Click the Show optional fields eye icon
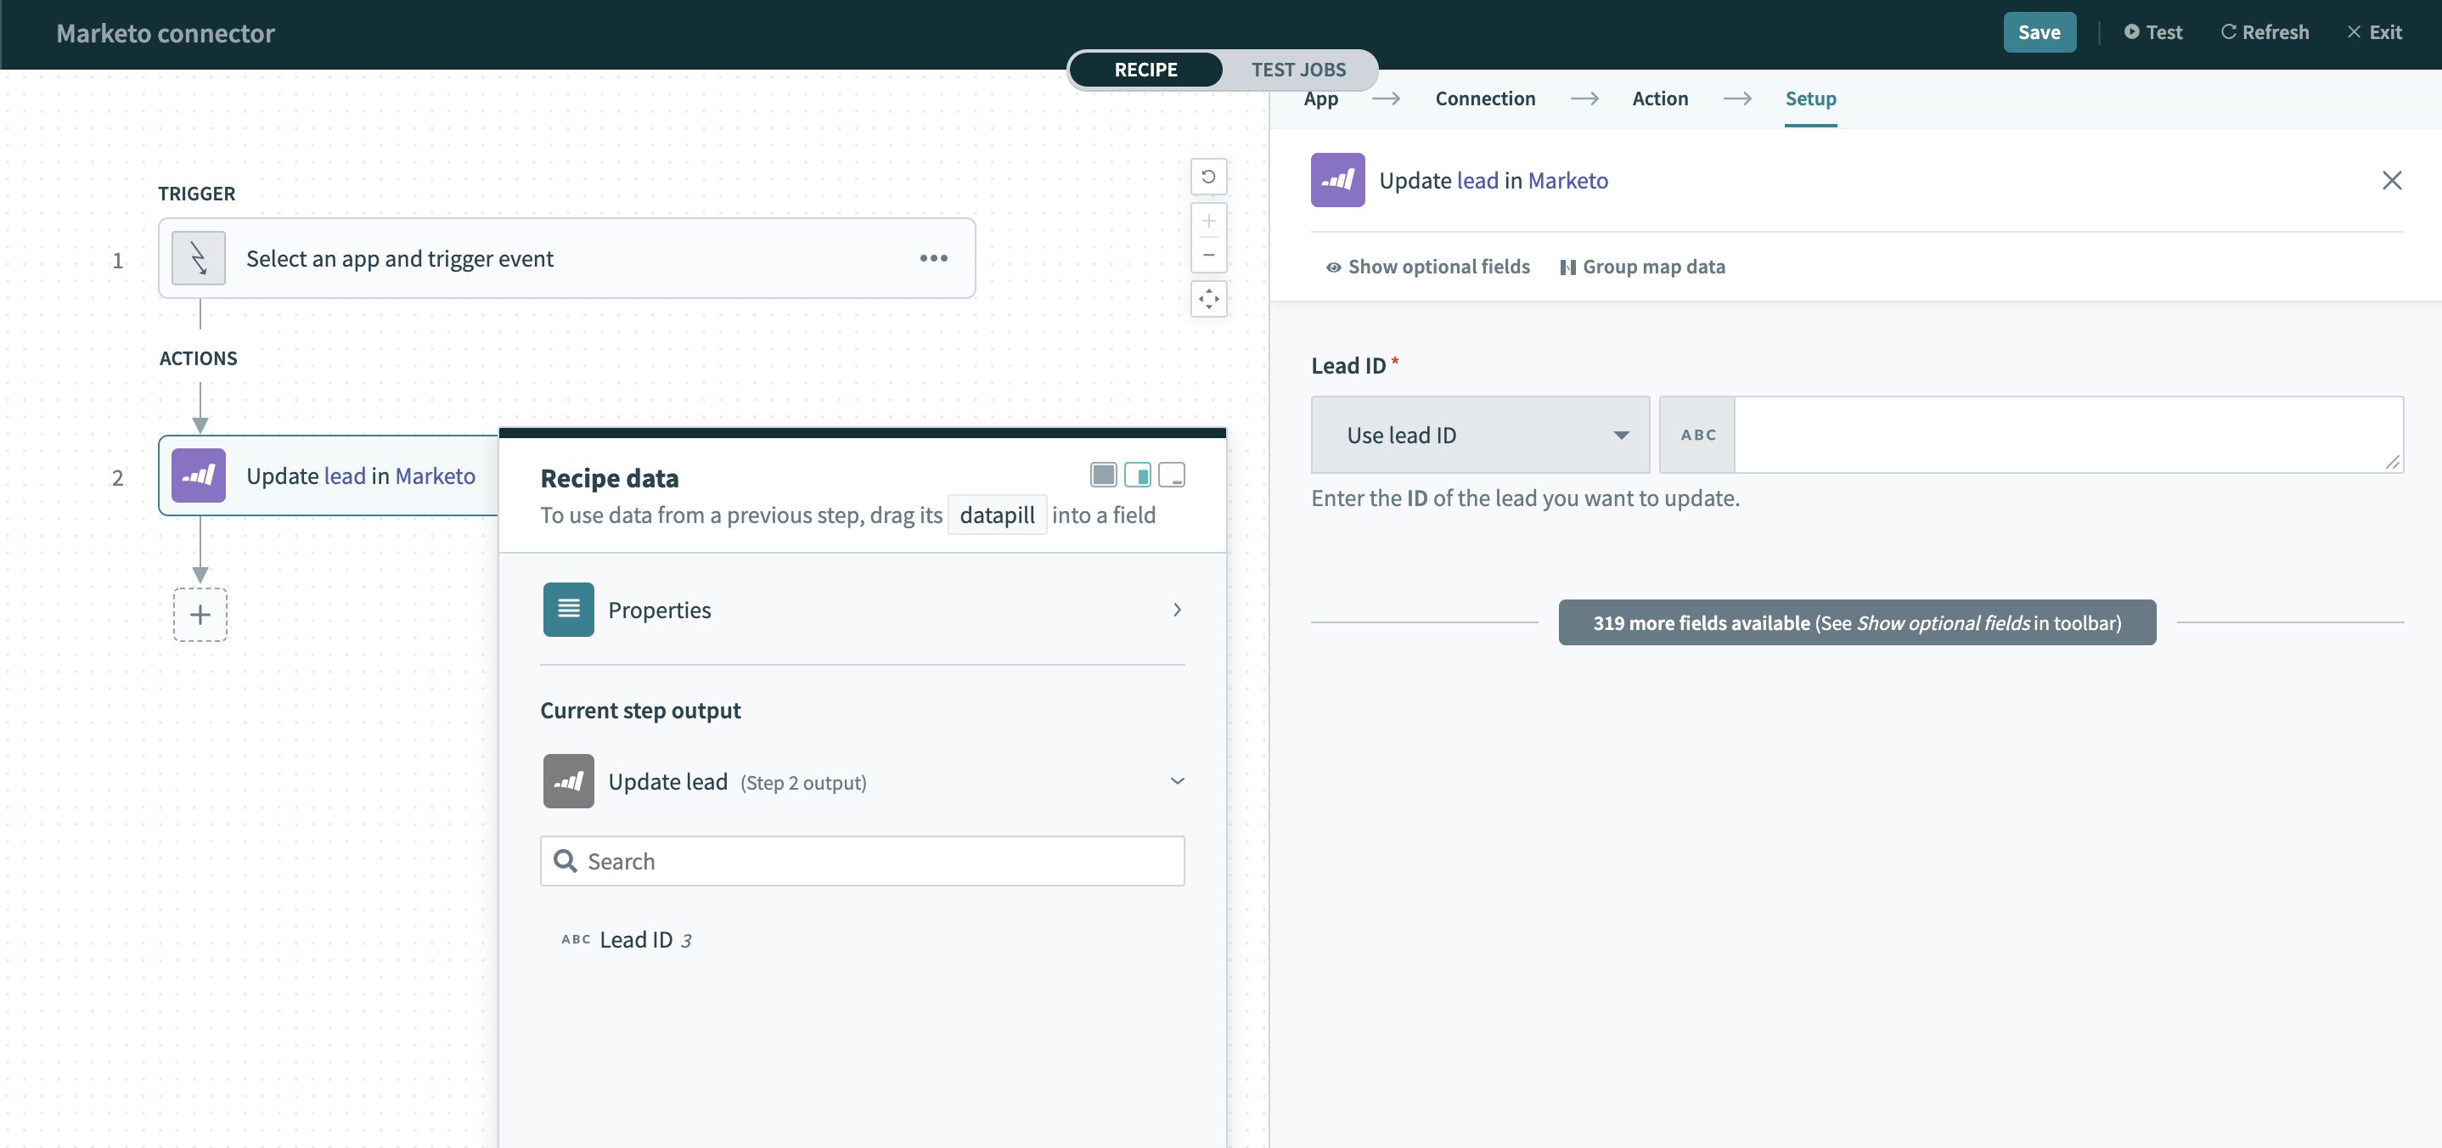This screenshot has width=2442, height=1148. tap(1335, 267)
